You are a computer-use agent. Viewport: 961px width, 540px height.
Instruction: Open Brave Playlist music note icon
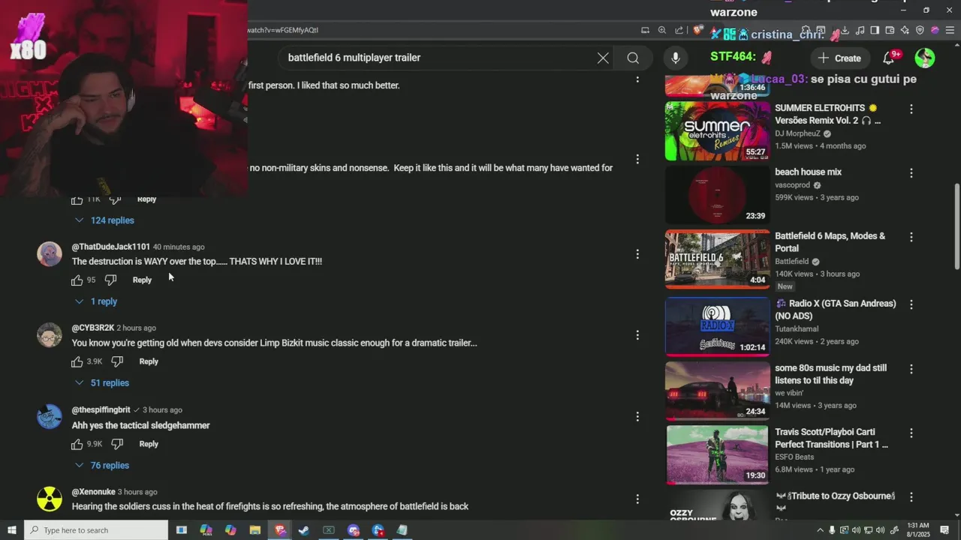(x=860, y=30)
